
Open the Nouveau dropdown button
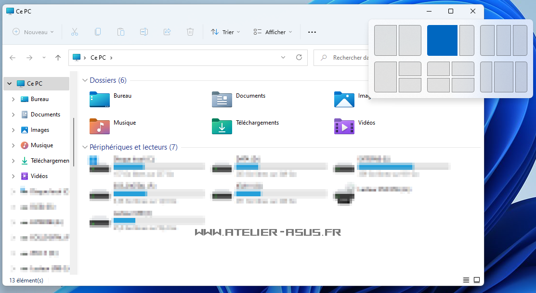(33, 32)
